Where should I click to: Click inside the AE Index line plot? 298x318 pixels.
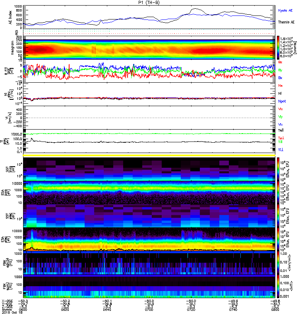[149, 17]
